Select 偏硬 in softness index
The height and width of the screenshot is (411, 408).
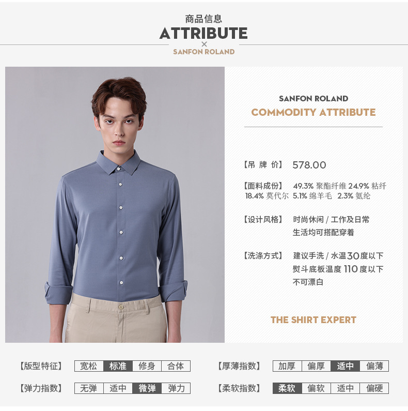374,388
